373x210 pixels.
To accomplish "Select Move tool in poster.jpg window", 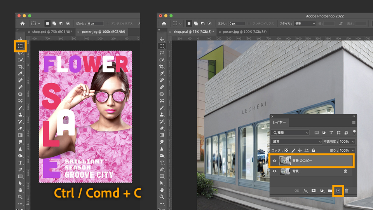I will click(x=20, y=39).
